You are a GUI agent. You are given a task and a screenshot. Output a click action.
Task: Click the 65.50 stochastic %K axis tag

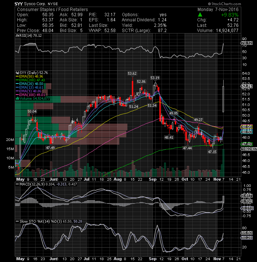pos(246,233)
